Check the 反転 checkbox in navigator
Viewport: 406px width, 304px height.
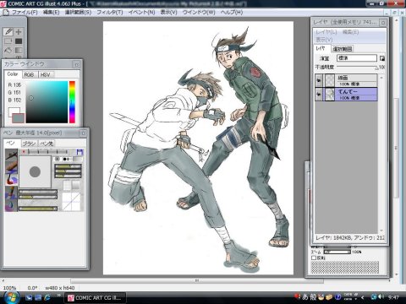[314, 258]
